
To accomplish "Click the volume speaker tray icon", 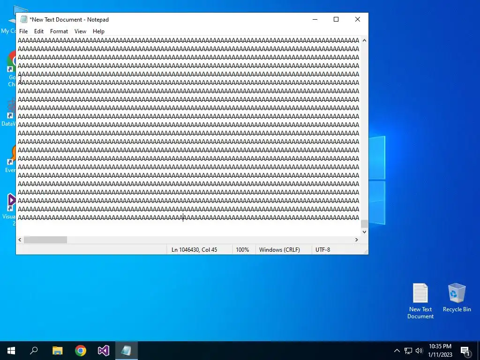I will [x=419, y=351].
